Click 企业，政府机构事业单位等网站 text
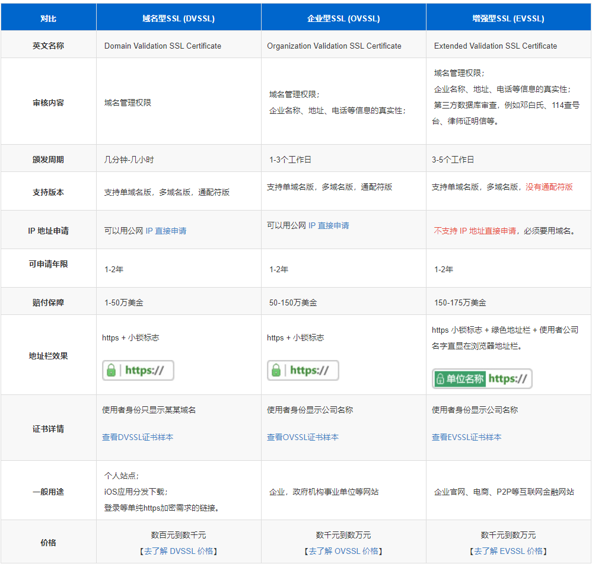The image size is (592, 567). (x=324, y=492)
